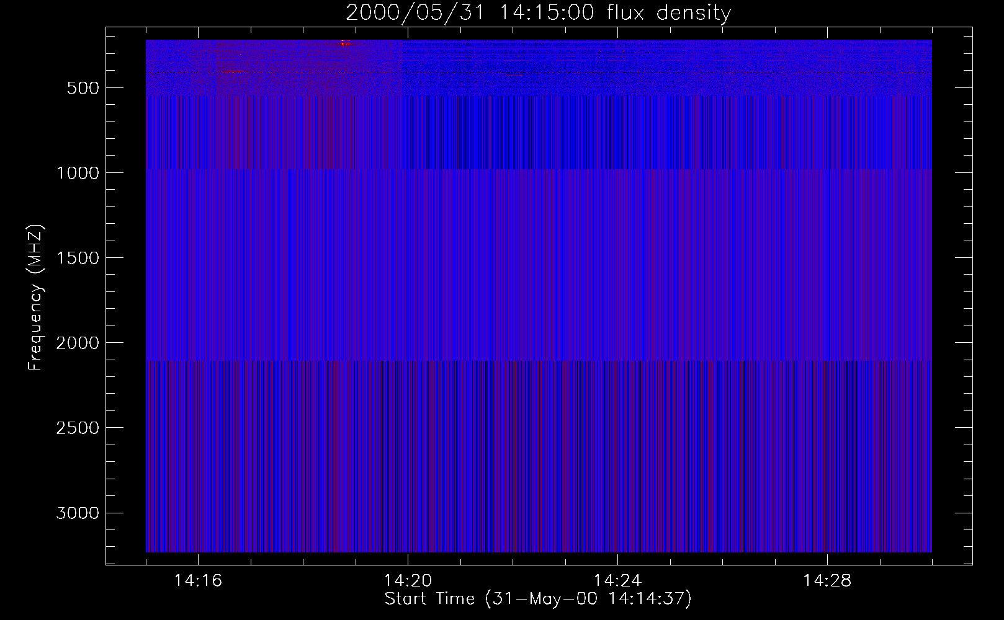This screenshot has width=1004, height=620.
Task: Click the 1000 frequency tick label
Action: (x=78, y=173)
